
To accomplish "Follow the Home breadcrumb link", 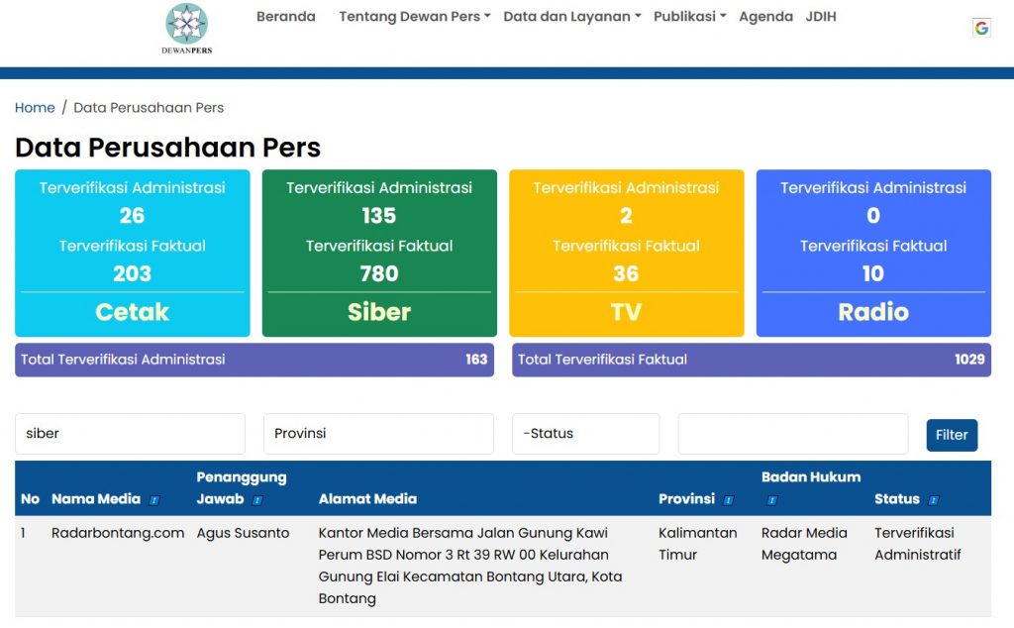I will [x=35, y=108].
